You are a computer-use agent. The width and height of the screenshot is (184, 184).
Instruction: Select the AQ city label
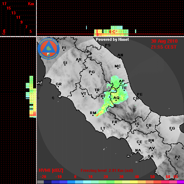(116, 98)
